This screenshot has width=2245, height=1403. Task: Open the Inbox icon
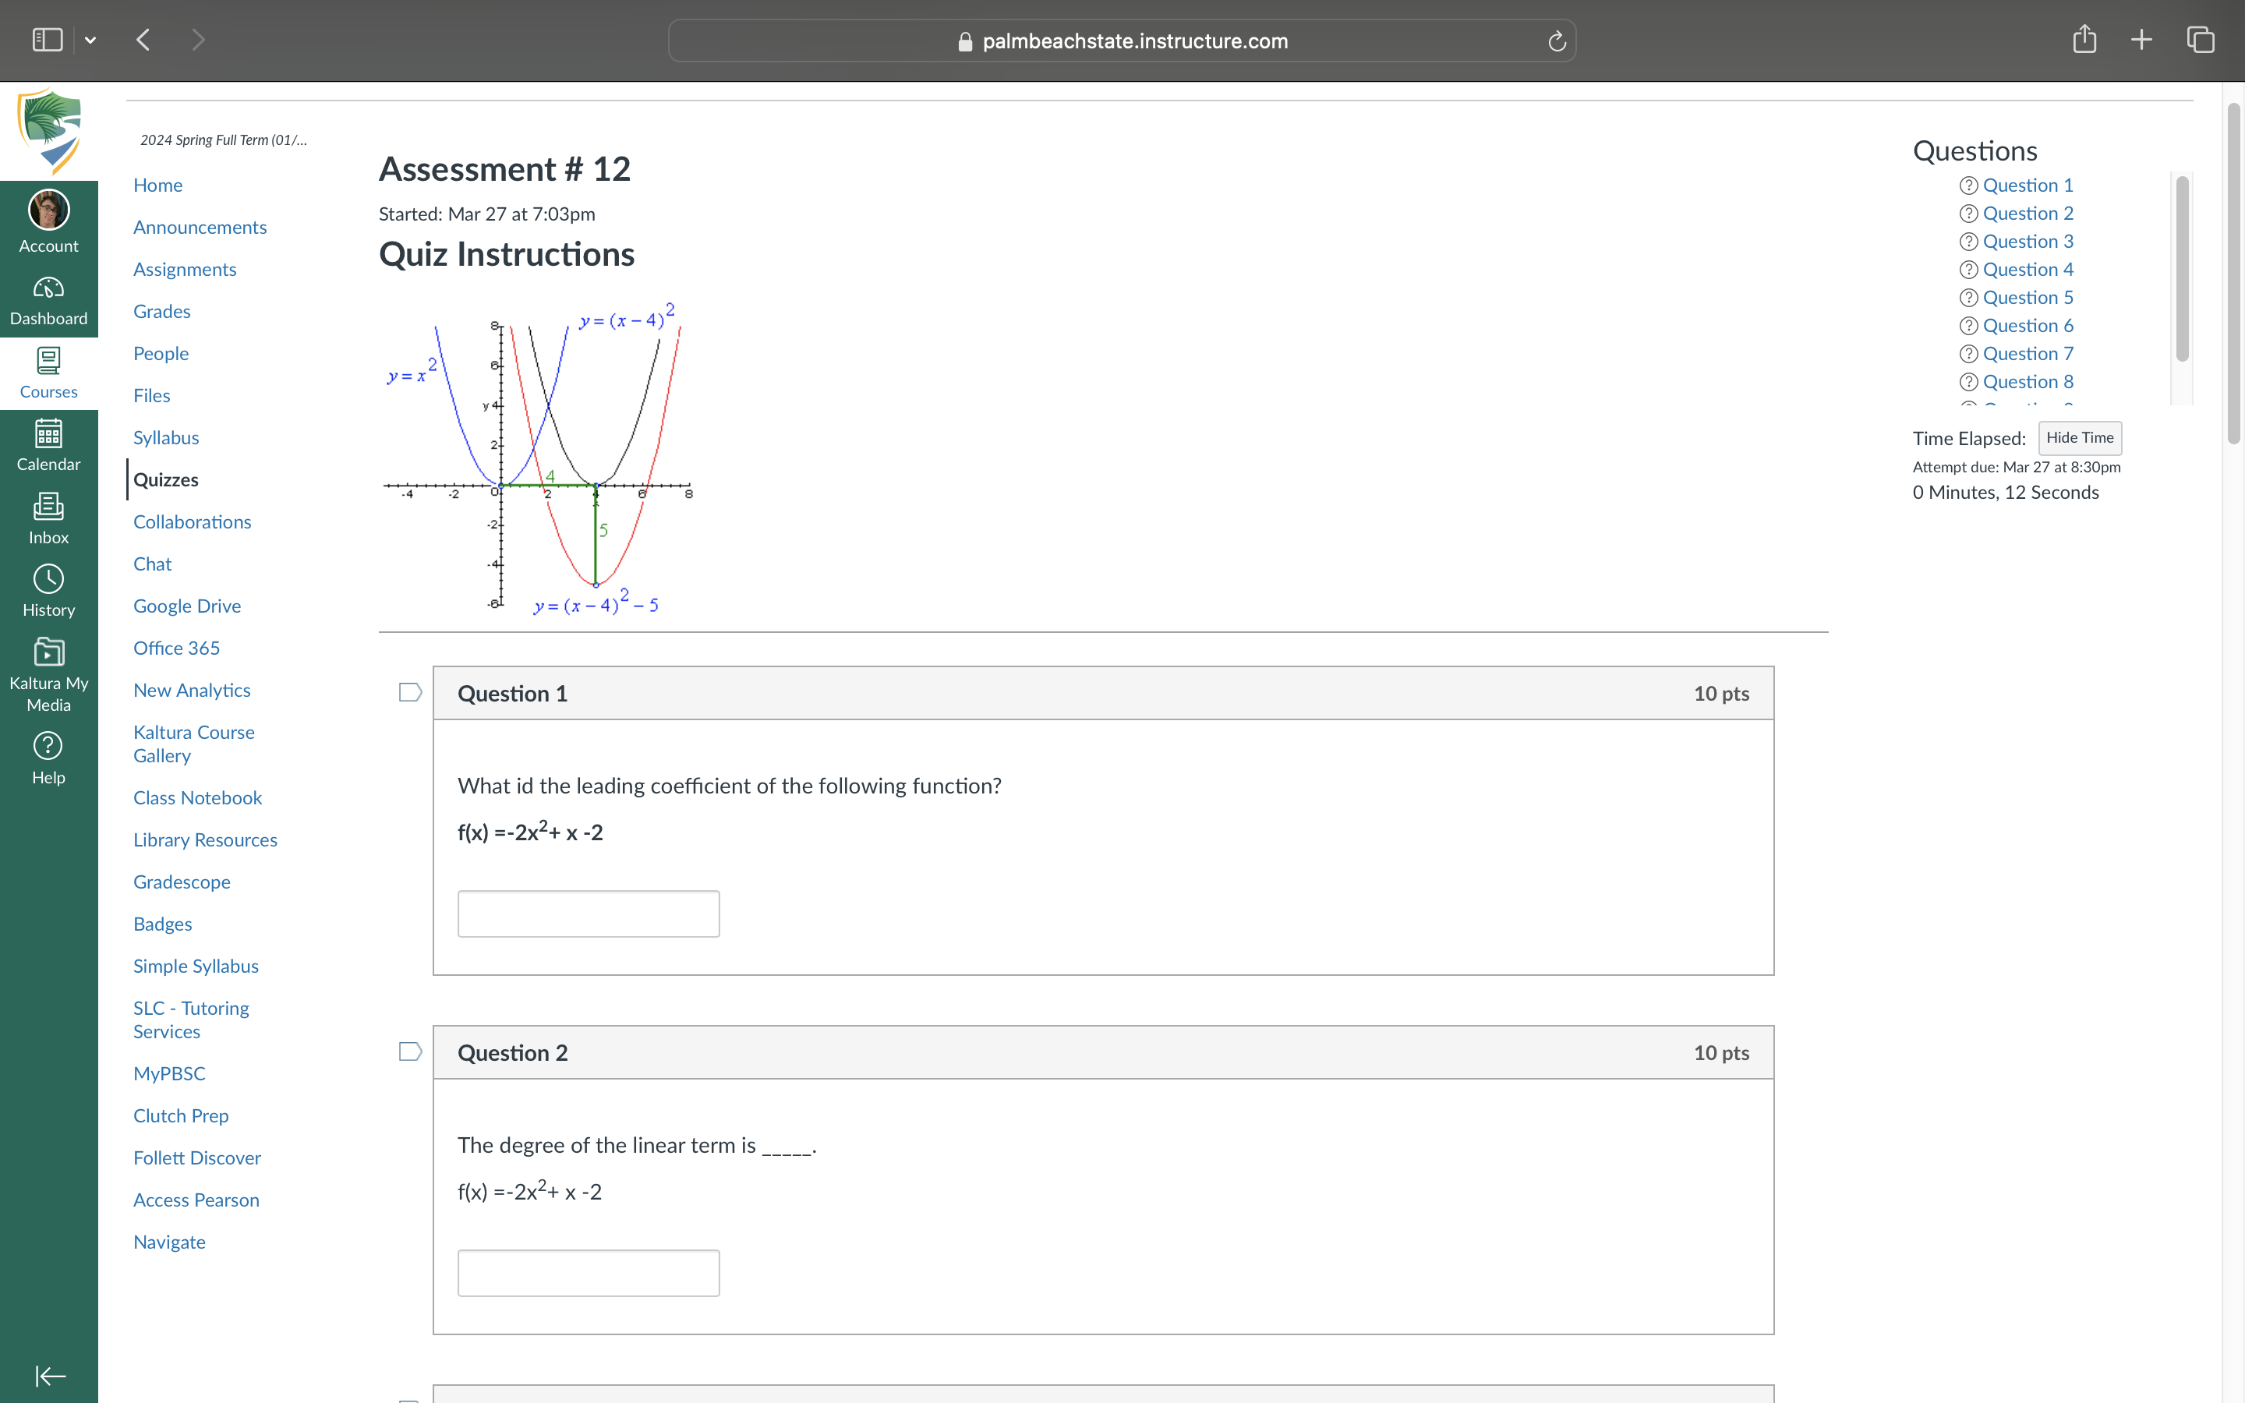point(48,507)
